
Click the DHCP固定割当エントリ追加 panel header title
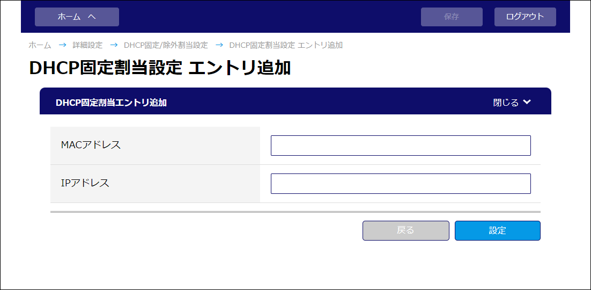111,103
